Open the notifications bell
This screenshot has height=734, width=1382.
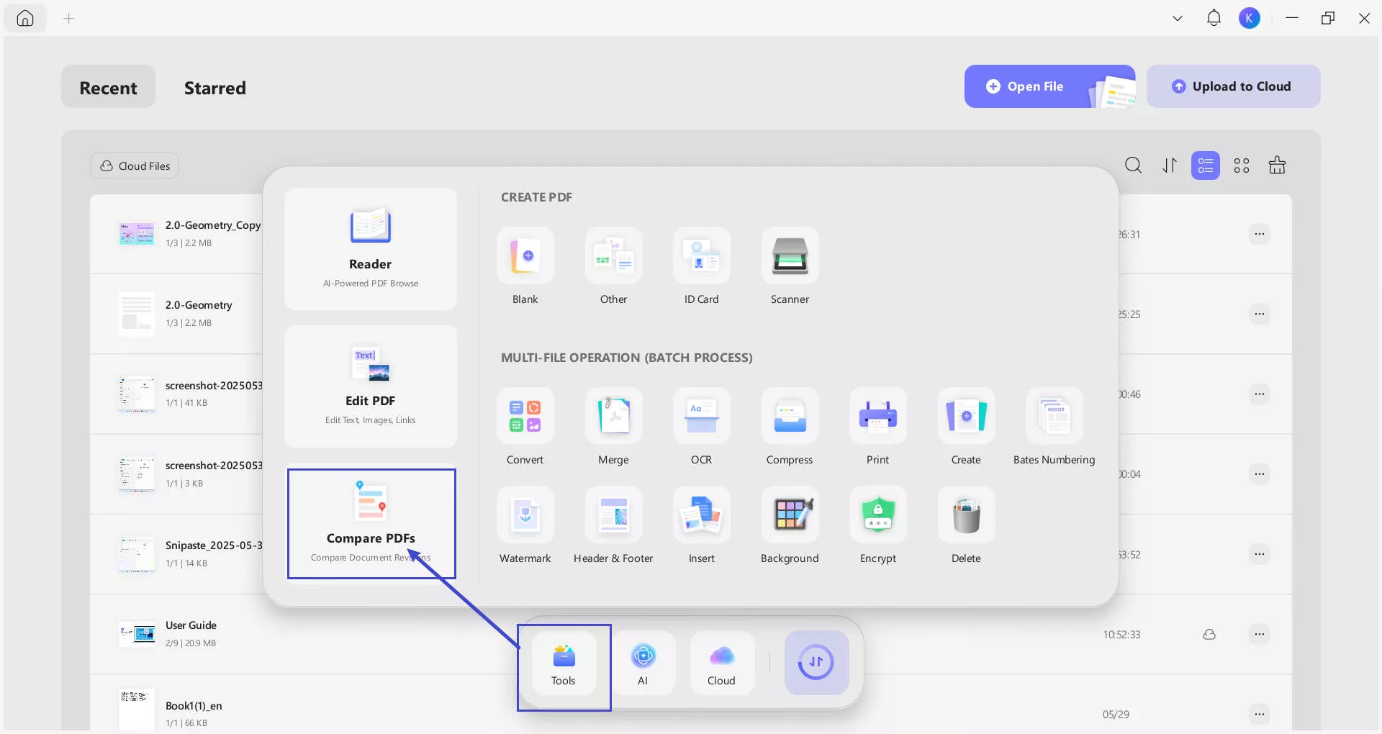(1214, 18)
